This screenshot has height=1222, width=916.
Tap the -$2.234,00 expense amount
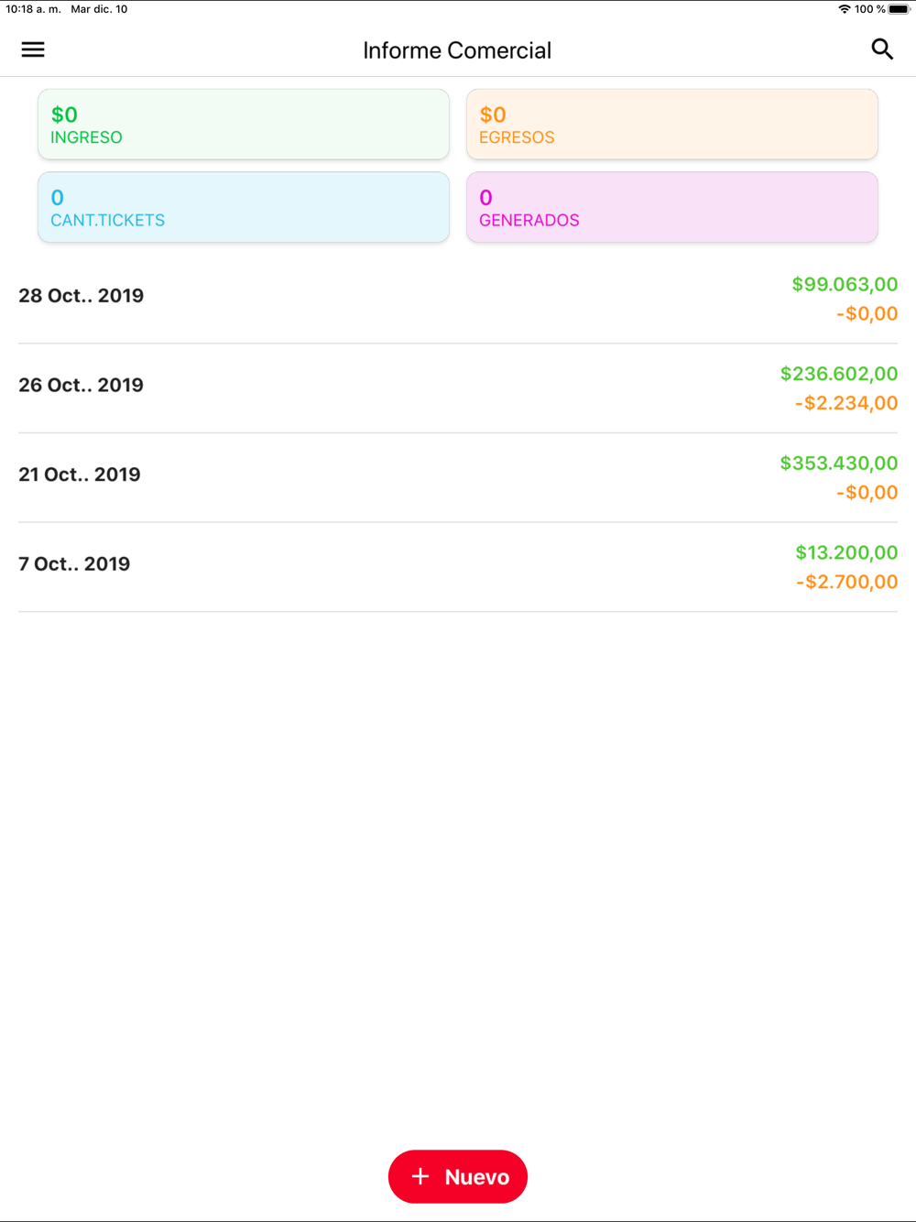point(846,403)
